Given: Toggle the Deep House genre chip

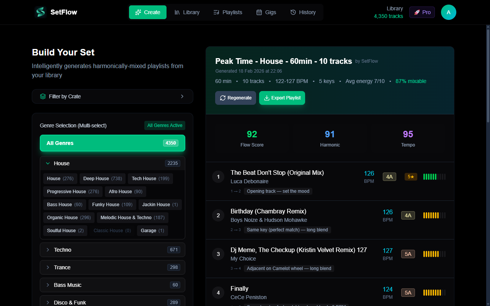Looking at the screenshot, I should (x=102, y=178).
